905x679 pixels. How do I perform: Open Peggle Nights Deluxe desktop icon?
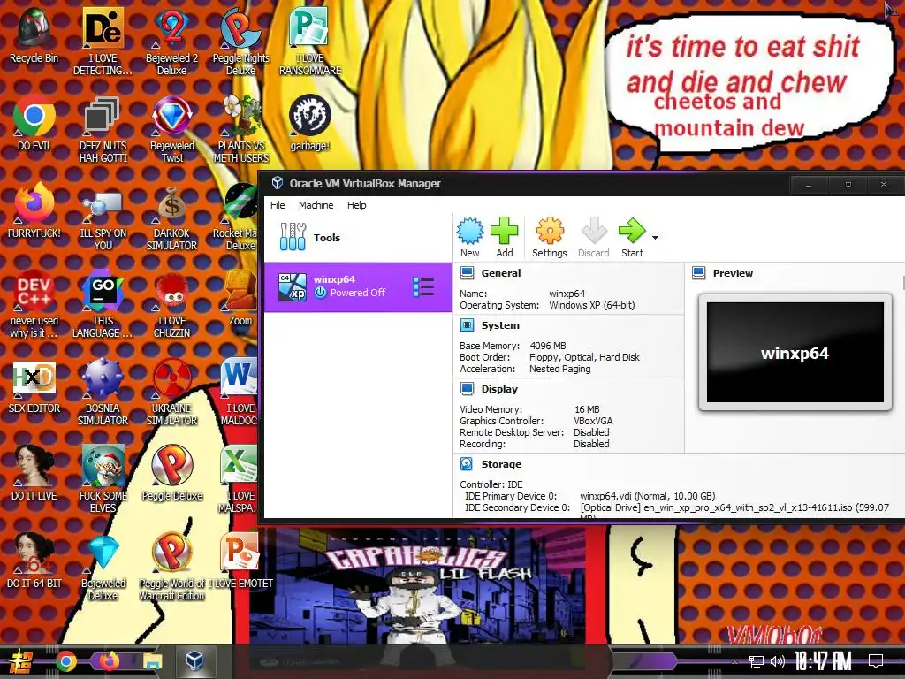pyautogui.click(x=240, y=41)
